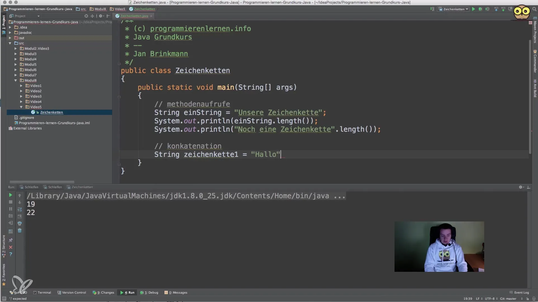This screenshot has width=538, height=302.
Task: Open the Terminal tool window
Action: (x=42, y=292)
